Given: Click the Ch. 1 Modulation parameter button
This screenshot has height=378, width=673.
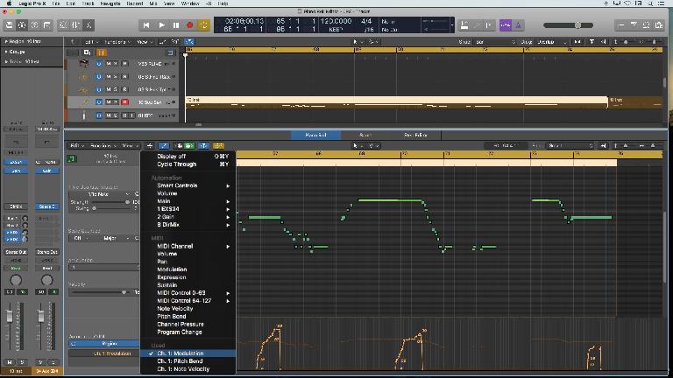Looking at the screenshot, I should pos(104,353).
